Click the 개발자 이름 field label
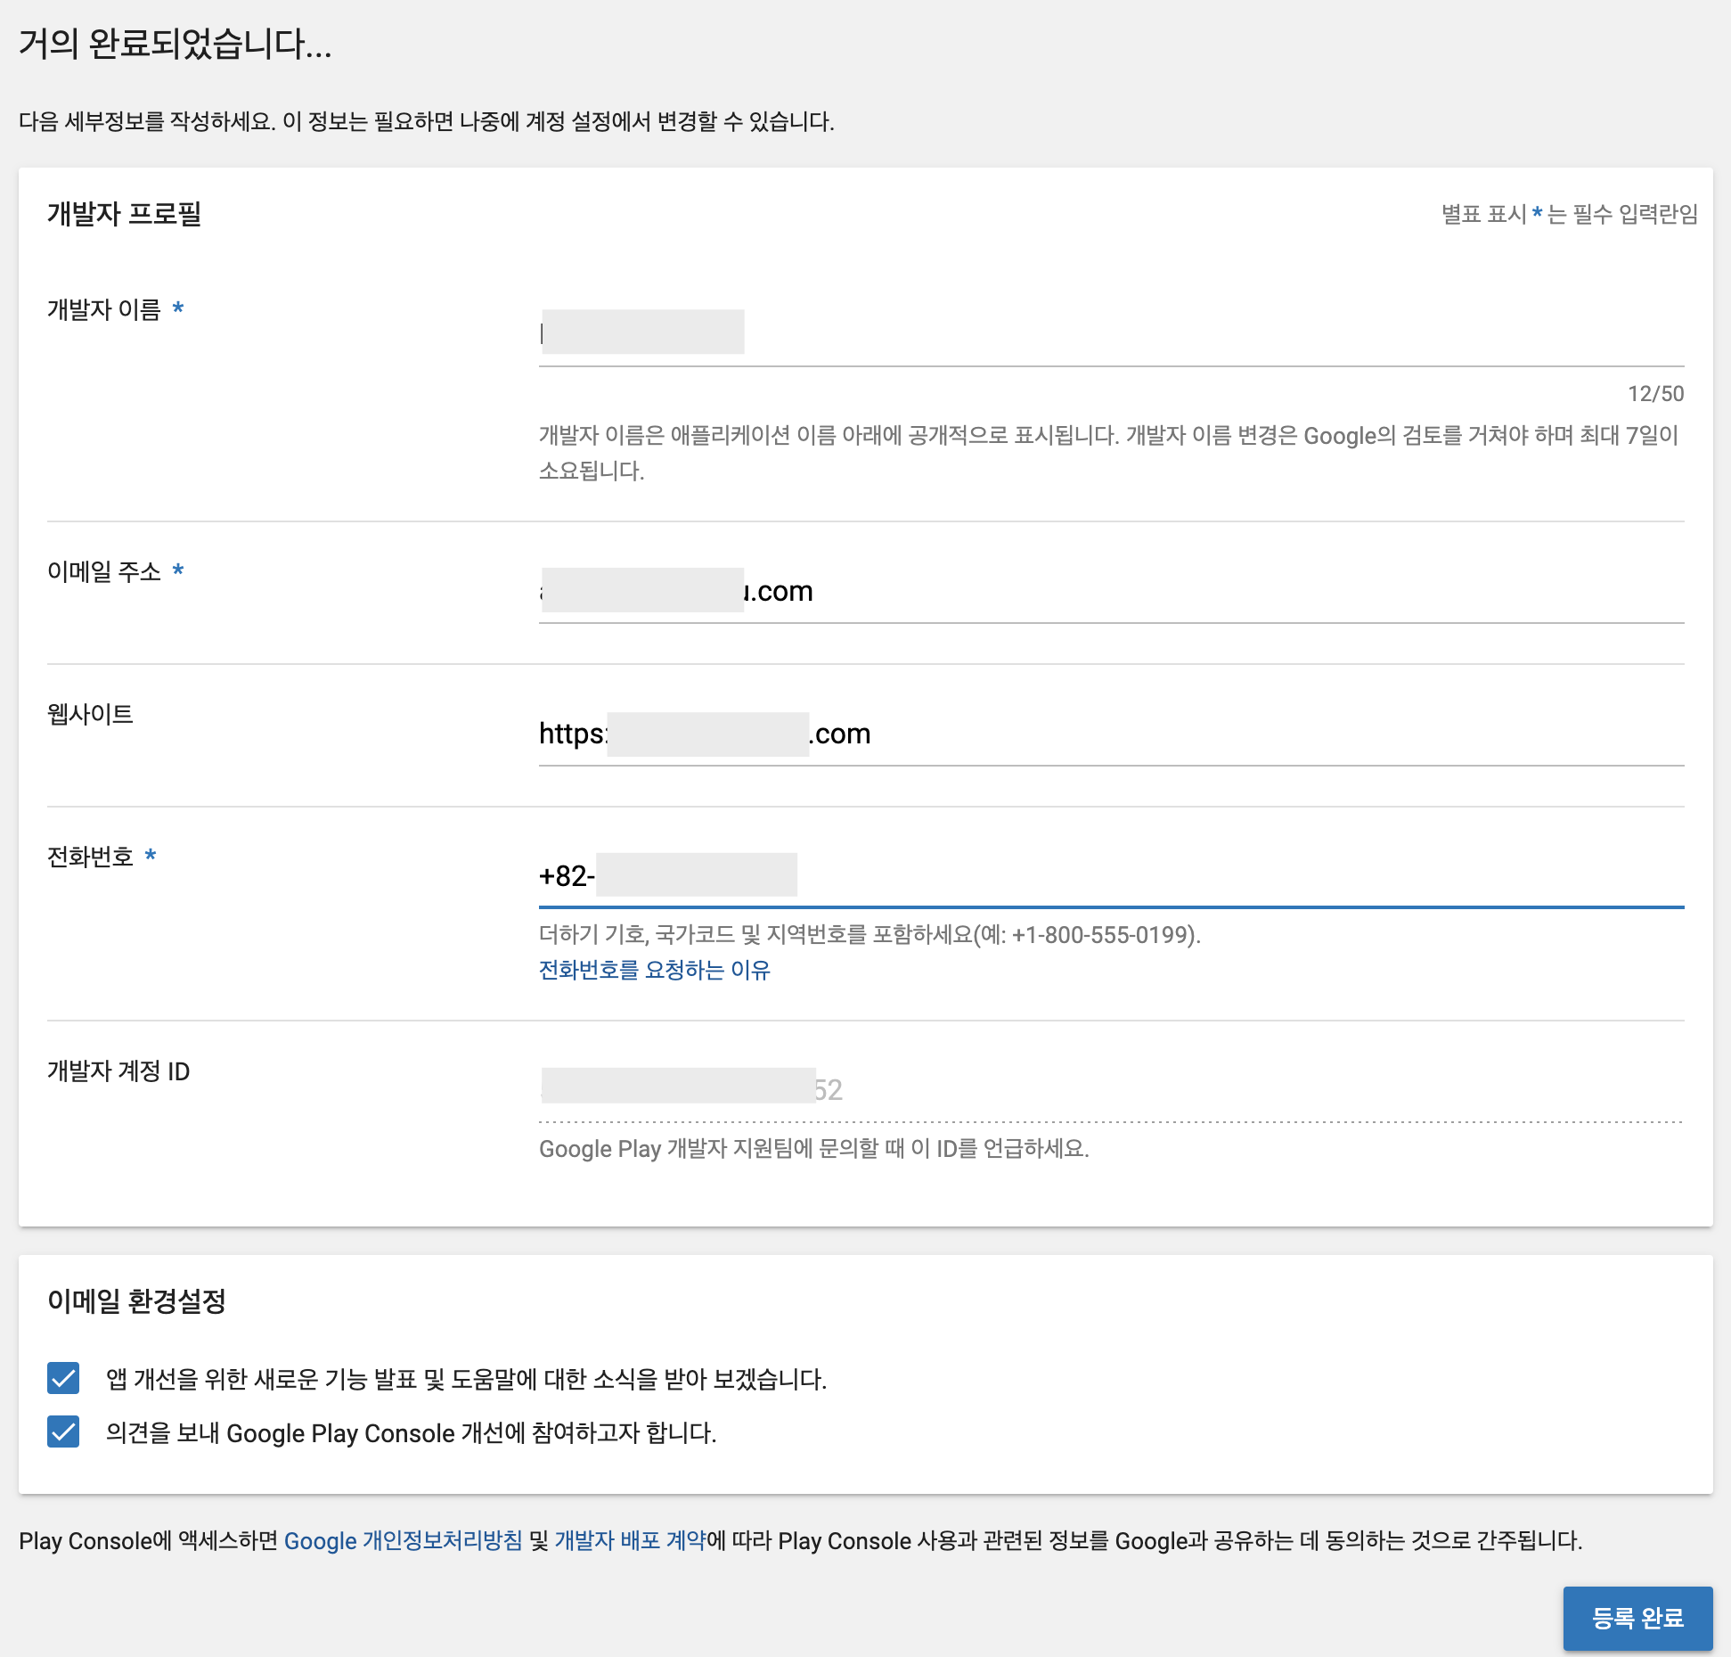Viewport: 1731px width, 1657px height. point(104,309)
